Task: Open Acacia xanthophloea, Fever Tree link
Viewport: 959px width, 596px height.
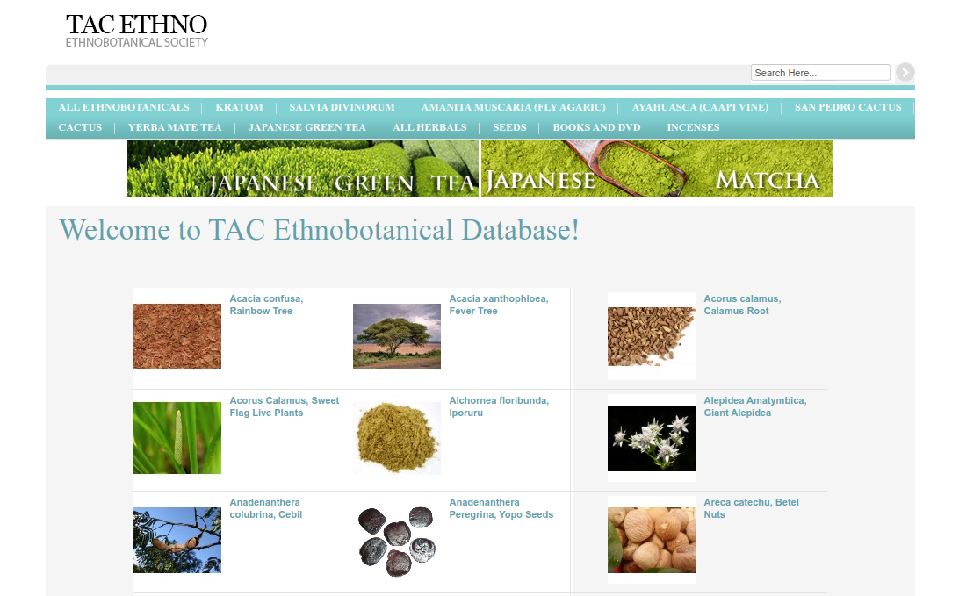Action: coord(499,305)
